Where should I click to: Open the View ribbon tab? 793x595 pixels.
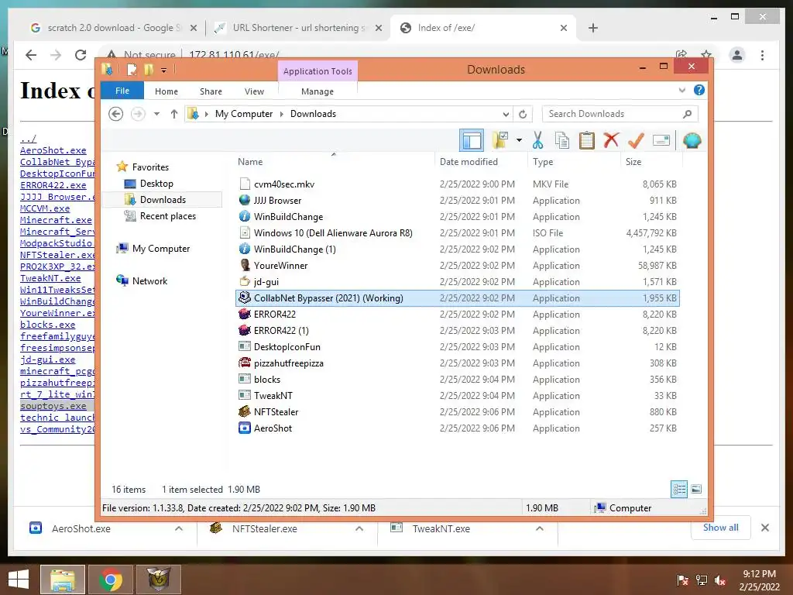(254, 91)
